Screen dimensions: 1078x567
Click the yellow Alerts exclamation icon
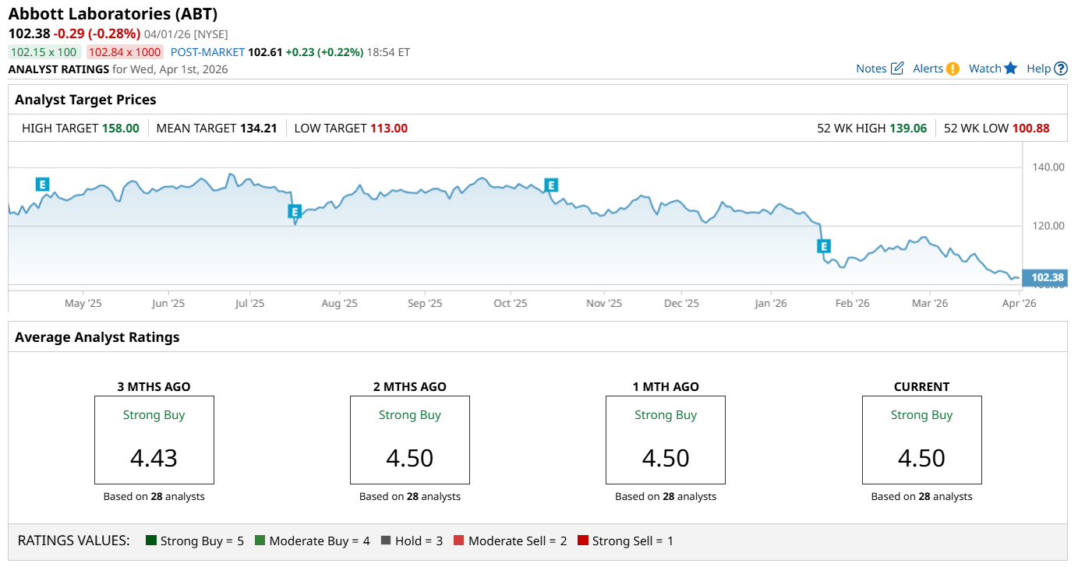click(953, 69)
